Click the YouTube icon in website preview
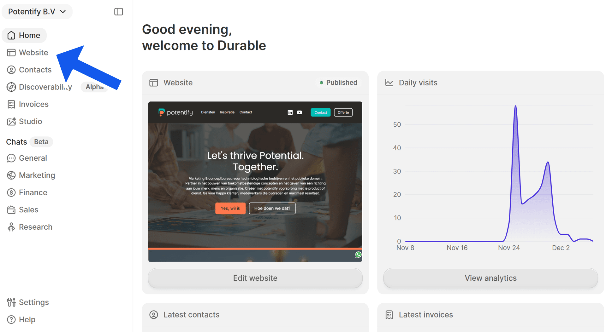This screenshot has height=332, width=606. click(299, 112)
